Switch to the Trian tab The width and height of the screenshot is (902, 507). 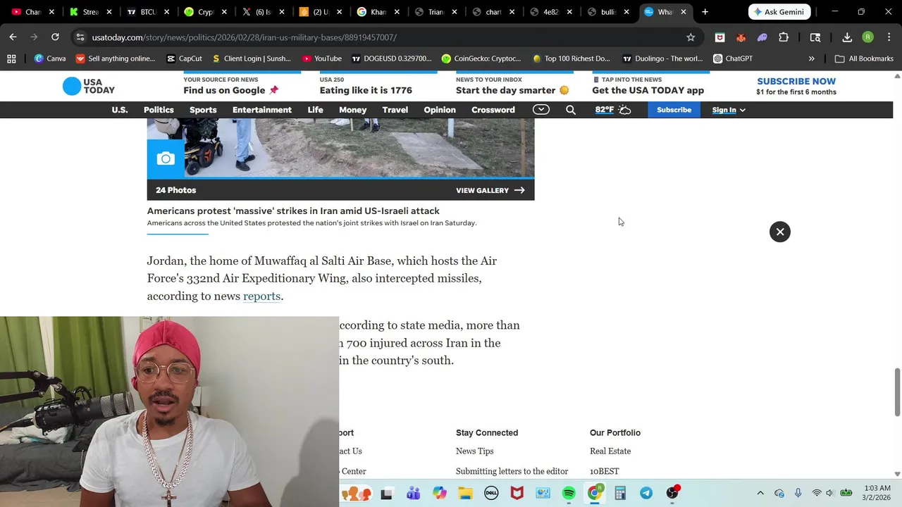436,12
